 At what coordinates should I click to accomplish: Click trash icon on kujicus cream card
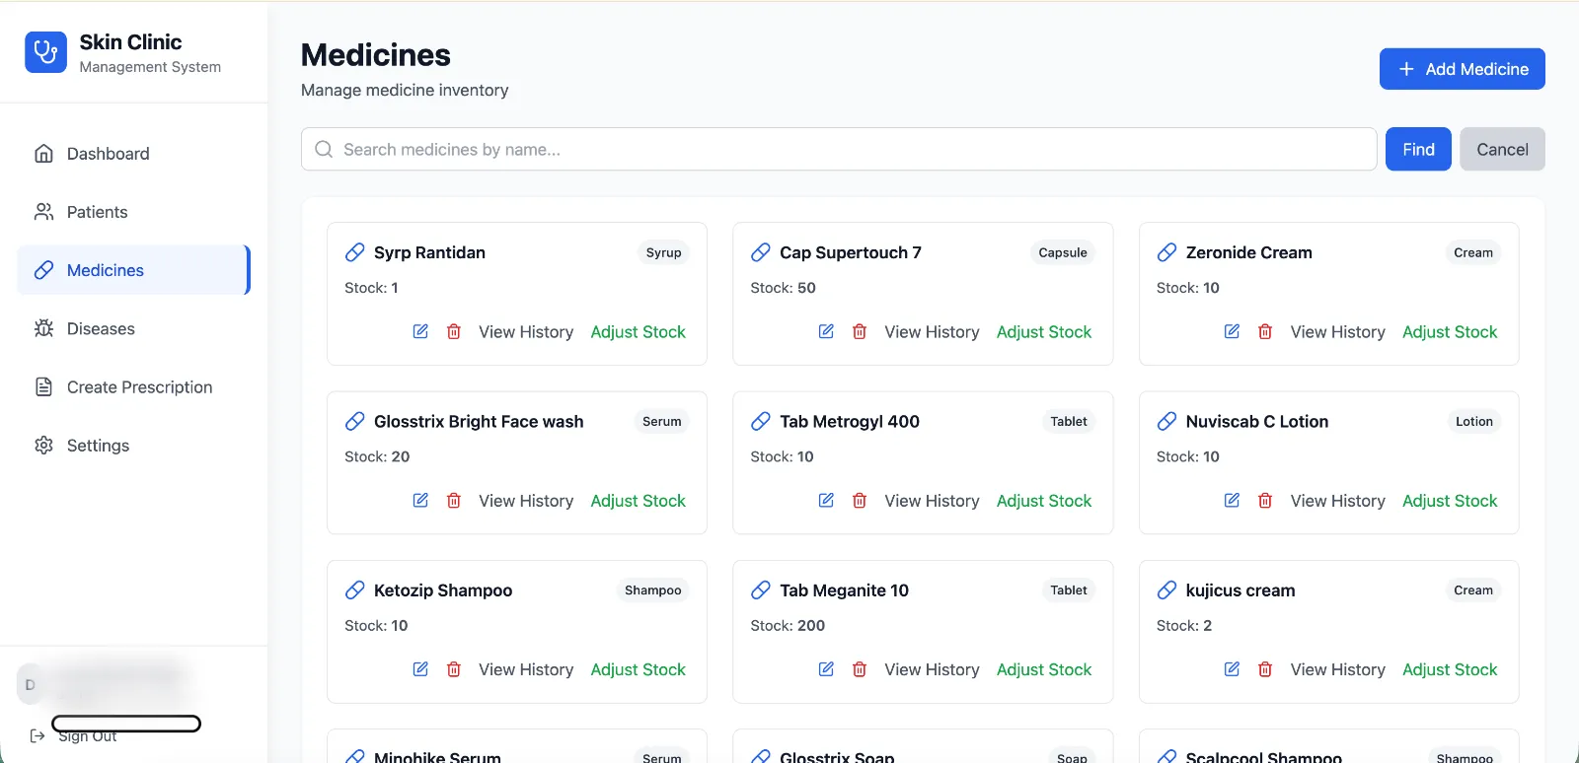(1265, 669)
